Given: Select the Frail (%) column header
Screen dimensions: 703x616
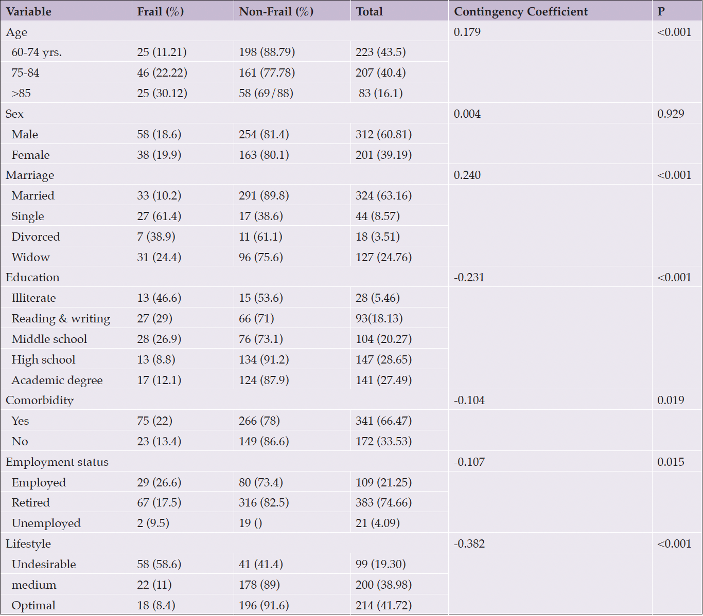Looking at the screenshot, I should click(161, 11).
